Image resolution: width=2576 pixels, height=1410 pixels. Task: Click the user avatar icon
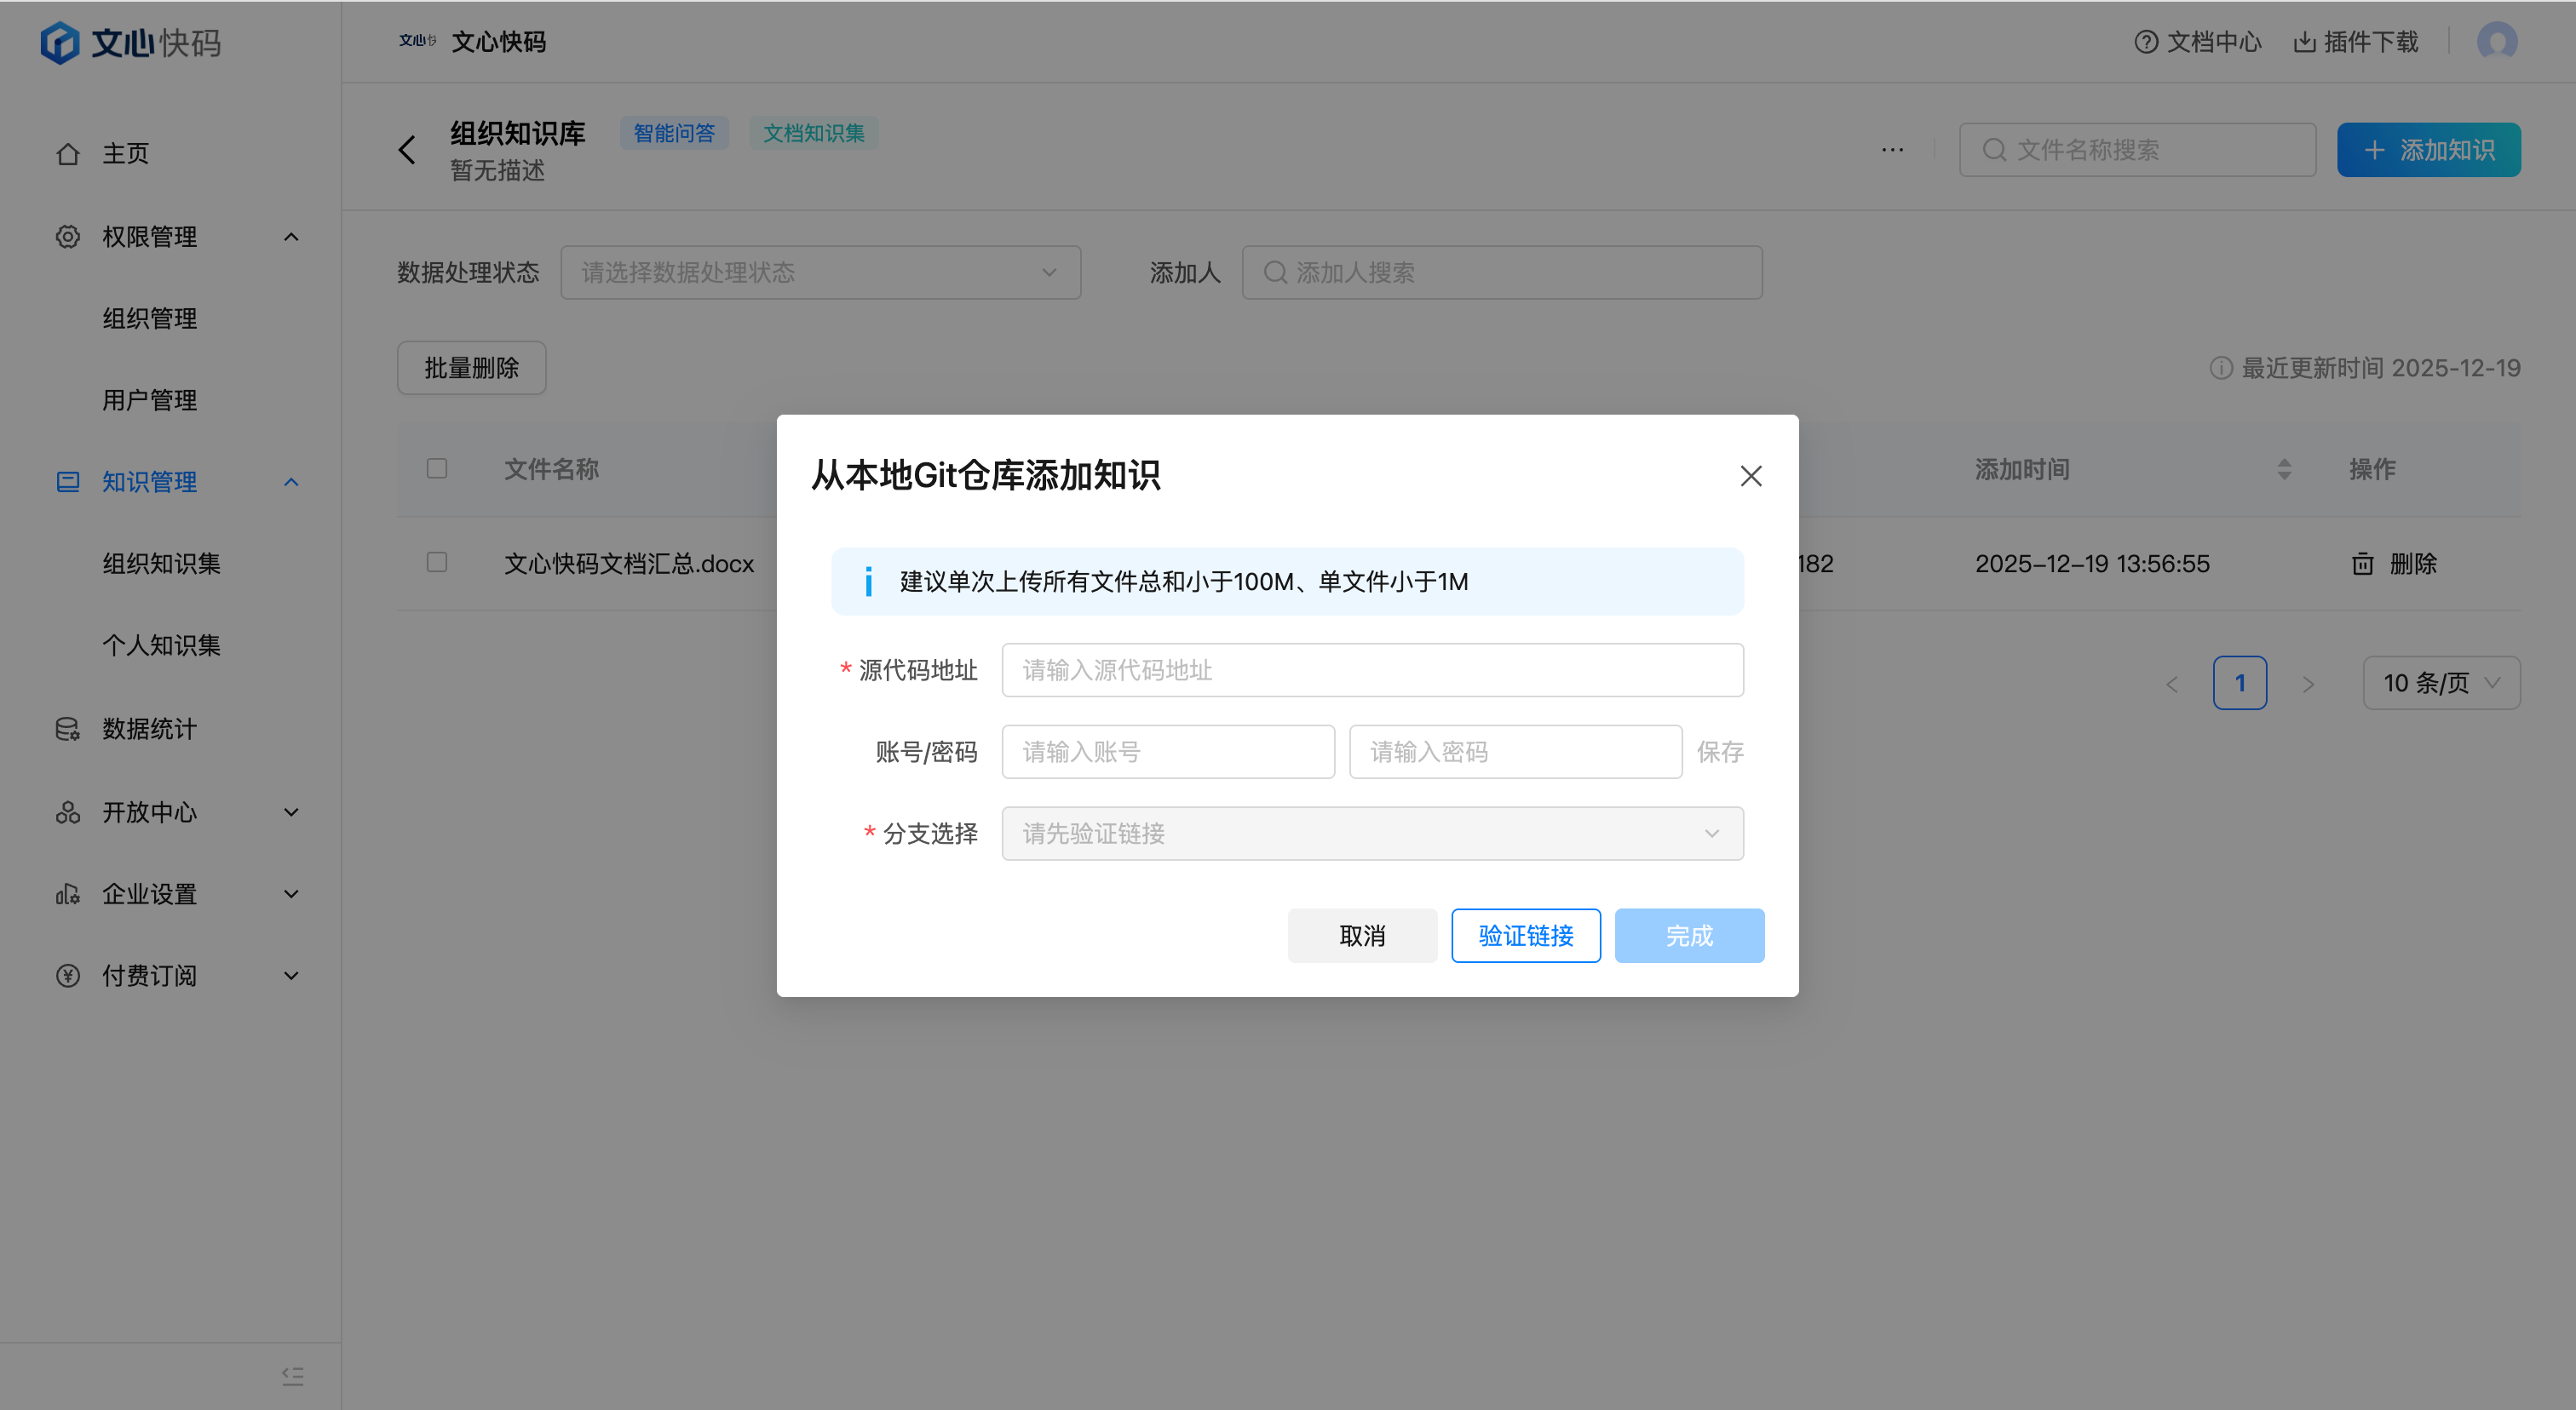point(2496,42)
